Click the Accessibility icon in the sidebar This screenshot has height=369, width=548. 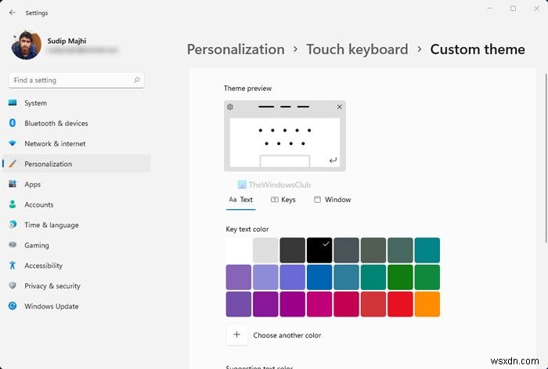click(13, 266)
